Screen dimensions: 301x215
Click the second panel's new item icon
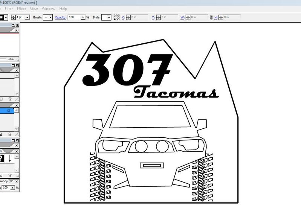(x=1, y=99)
